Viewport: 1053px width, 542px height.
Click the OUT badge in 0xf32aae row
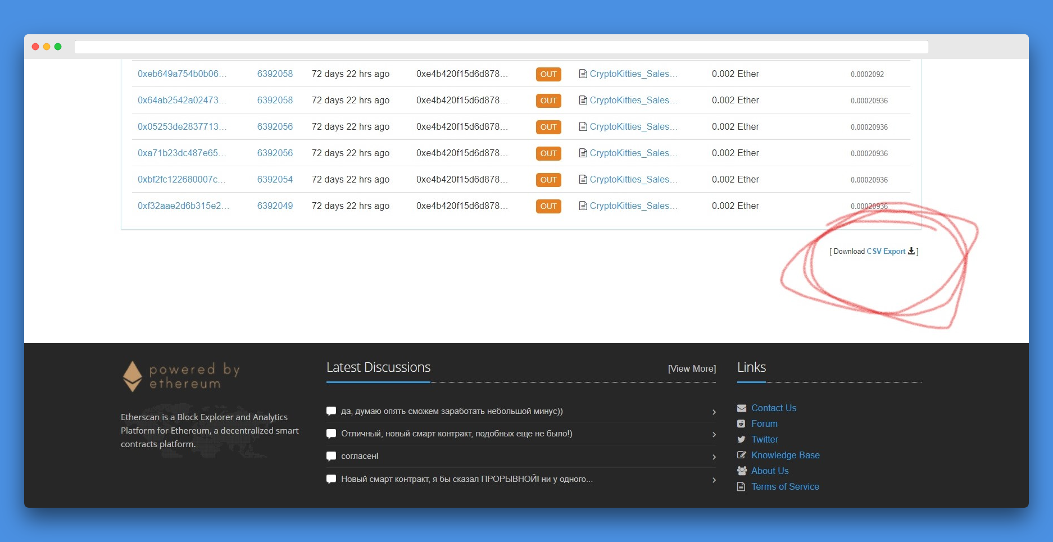pyautogui.click(x=548, y=206)
